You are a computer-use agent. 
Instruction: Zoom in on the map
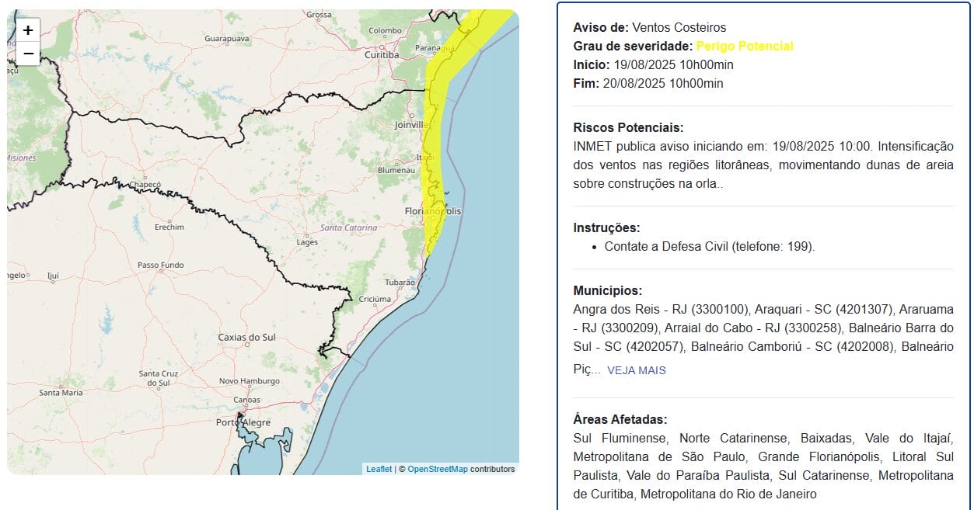[28, 30]
